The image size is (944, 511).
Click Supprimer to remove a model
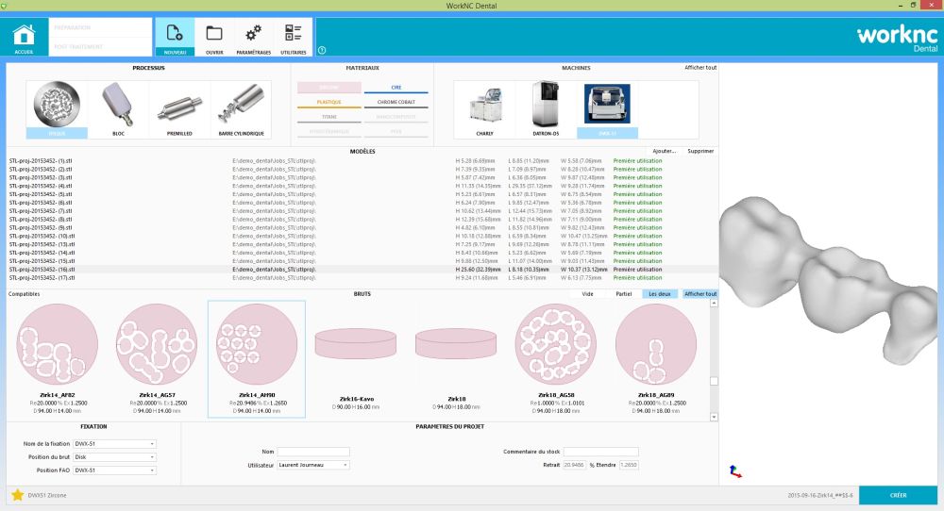pos(700,151)
